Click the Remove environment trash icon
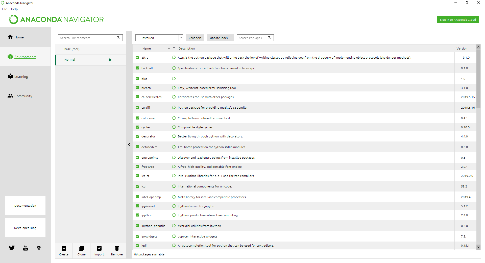 (x=117, y=248)
